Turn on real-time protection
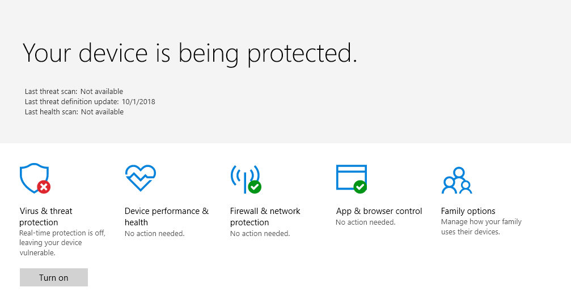 tap(54, 277)
